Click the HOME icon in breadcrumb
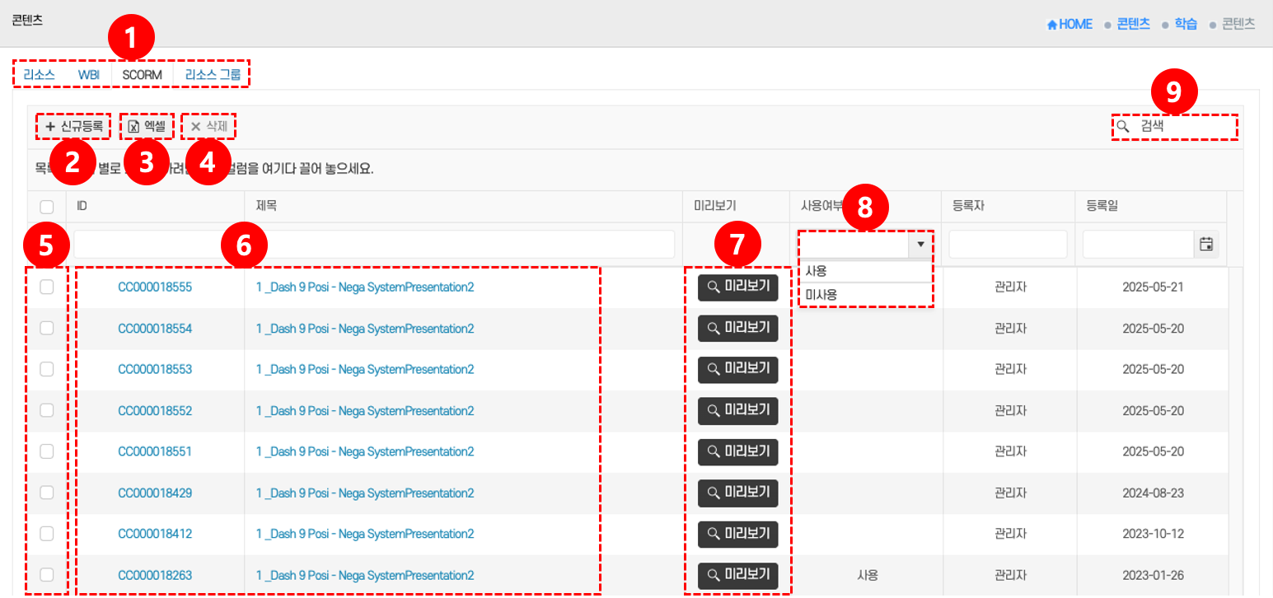The image size is (1273, 598). pos(1052,25)
